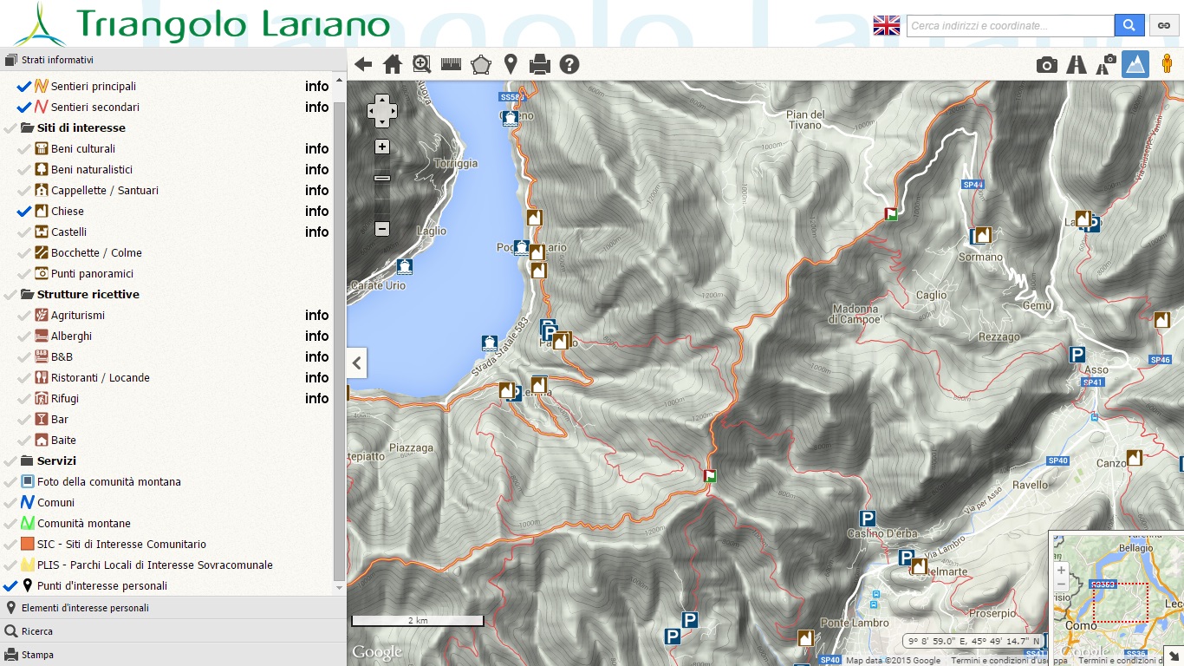The image size is (1184, 666).
Task: Toggle SIC - Siti di Interesse Comunitario
Action: pyautogui.click(x=10, y=544)
